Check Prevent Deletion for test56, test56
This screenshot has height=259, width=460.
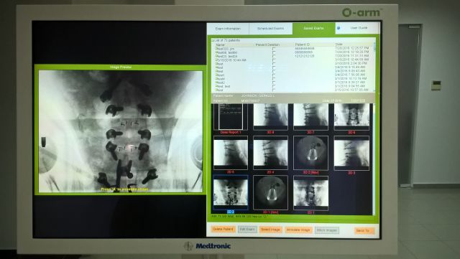click(x=274, y=52)
